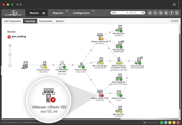Open the help question mark icon
Viewport: 182px width, 125px height.
tap(172, 13)
